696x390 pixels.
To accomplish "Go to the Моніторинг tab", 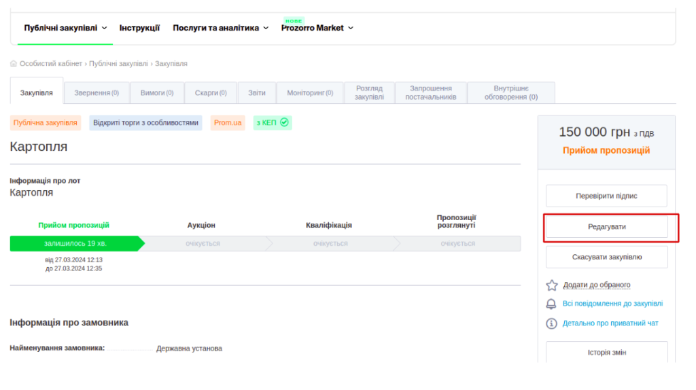I will (310, 93).
